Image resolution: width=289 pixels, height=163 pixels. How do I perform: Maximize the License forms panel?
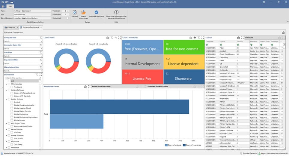(119, 38)
